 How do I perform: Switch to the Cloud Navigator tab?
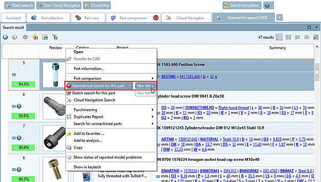187,18
